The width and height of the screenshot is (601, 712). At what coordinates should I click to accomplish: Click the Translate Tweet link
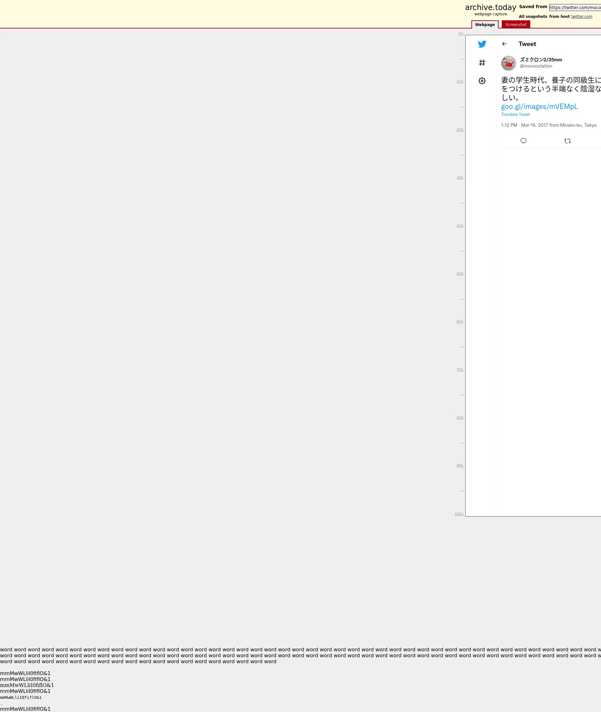[x=515, y=115]
